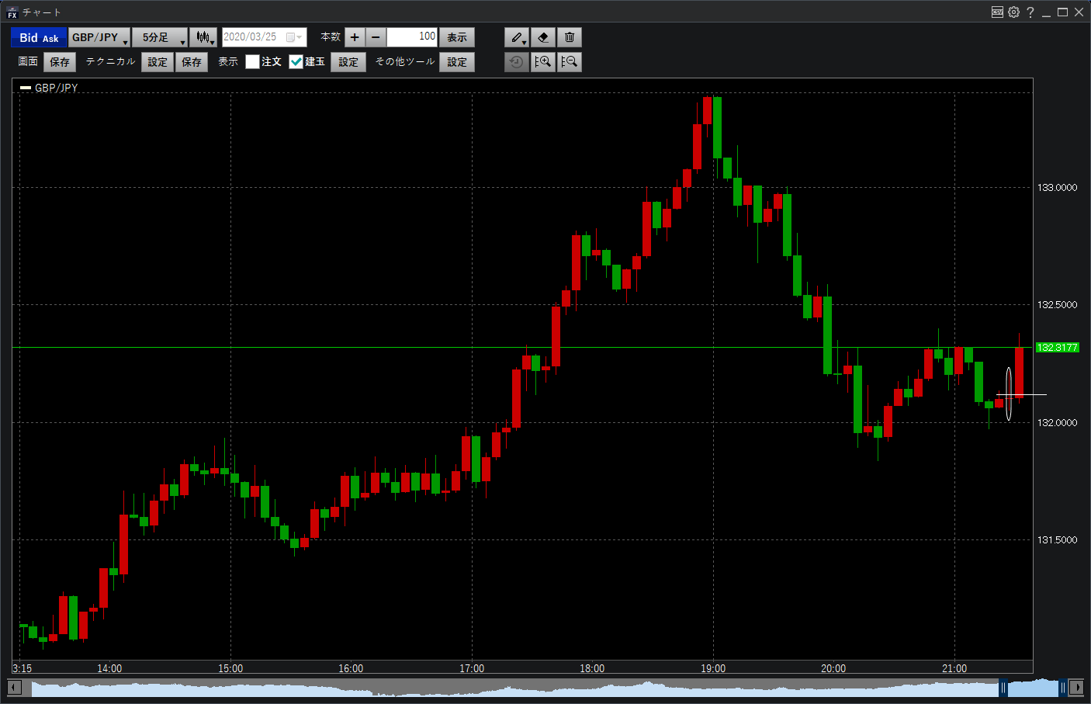Click the trash can delete icon
The width and height of the screenshot is (1091, 704).
(x=570, y=37)
